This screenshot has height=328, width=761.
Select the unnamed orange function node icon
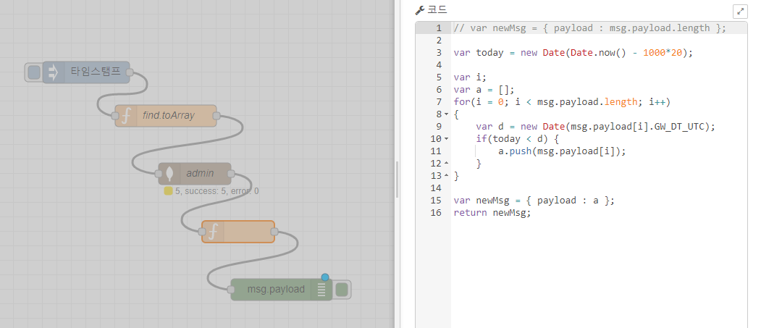tap(213, 232)
